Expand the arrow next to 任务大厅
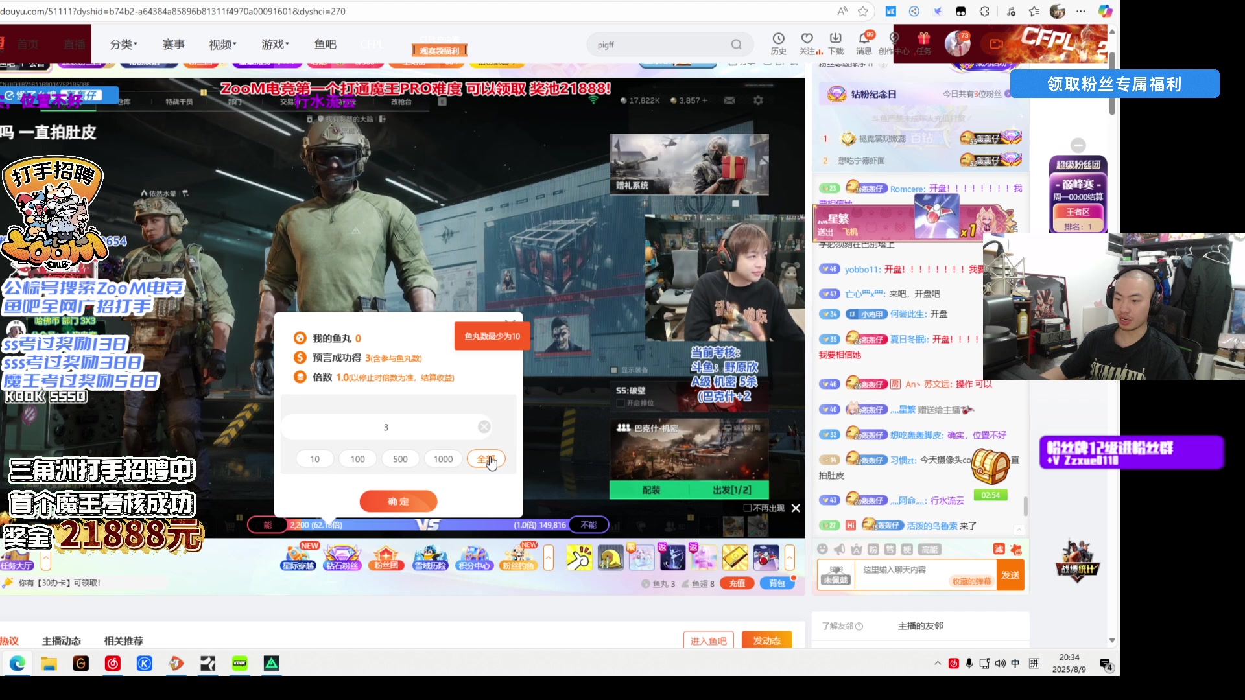This screenshot has height=700, width=1245. point(46,559)
